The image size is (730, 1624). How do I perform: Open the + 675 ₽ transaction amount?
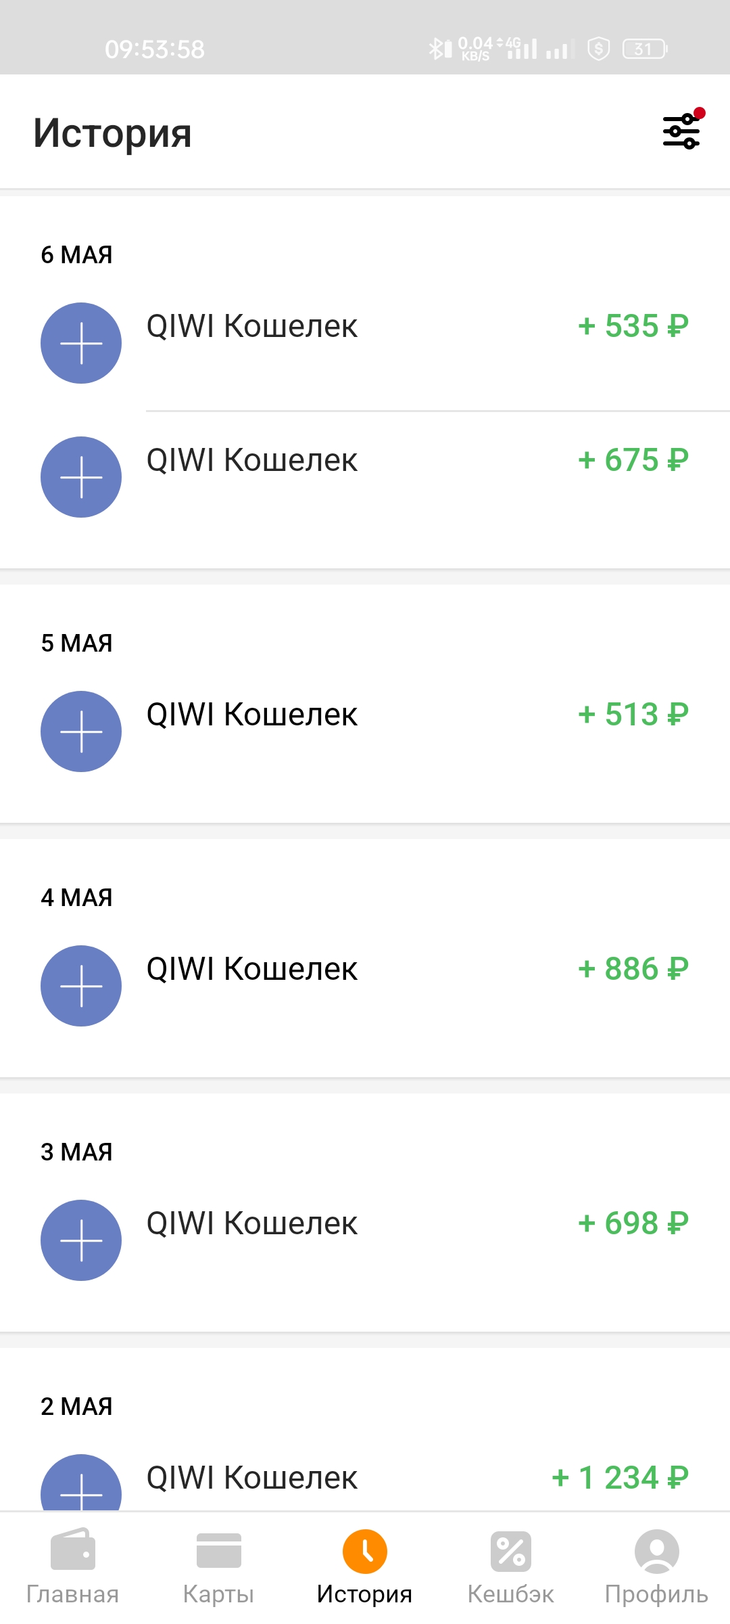click(x=633, y=460)
